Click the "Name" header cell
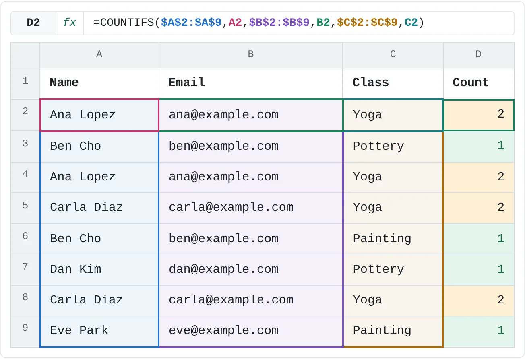 (99, 83)
